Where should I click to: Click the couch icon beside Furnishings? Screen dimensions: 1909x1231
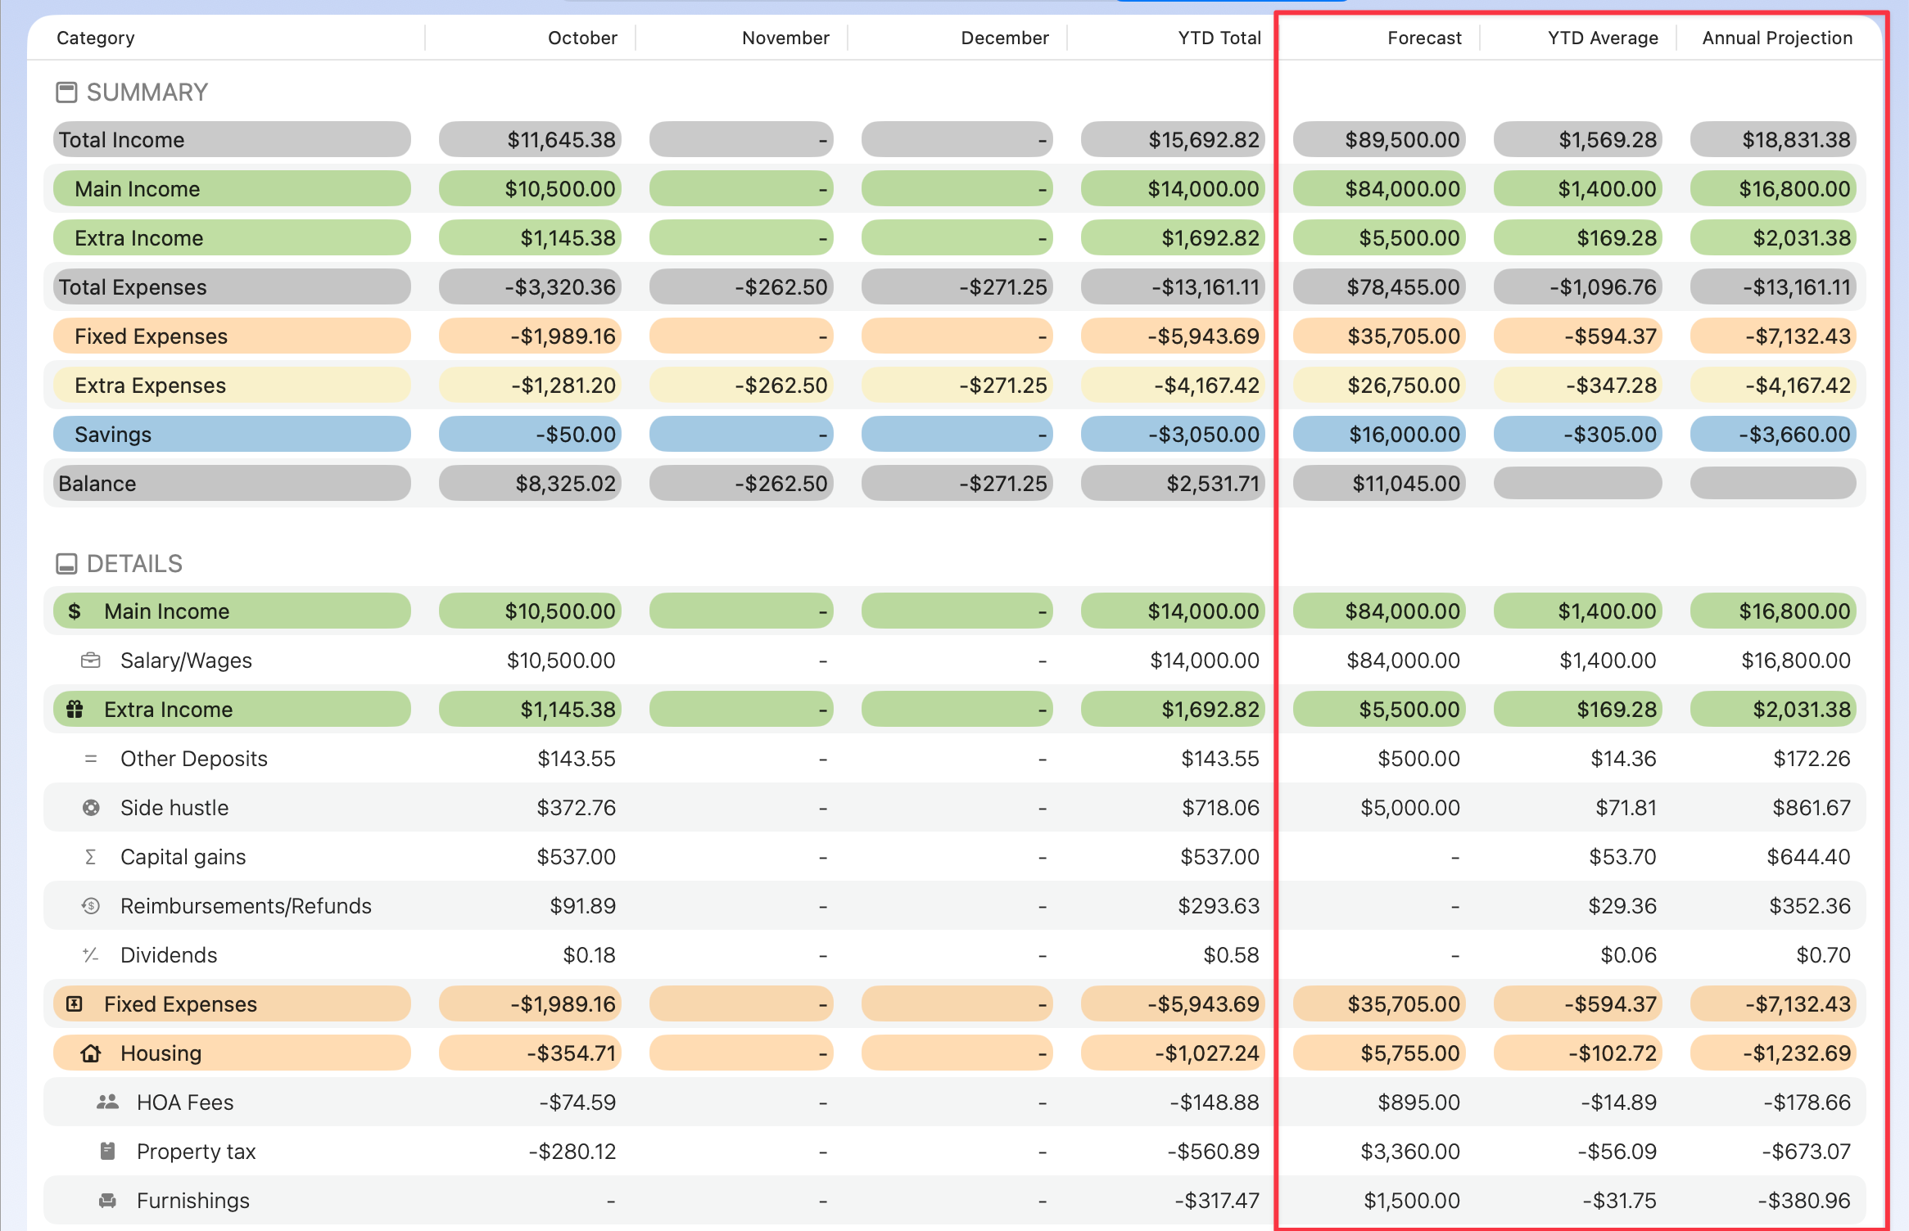[x=106, y=1201]
